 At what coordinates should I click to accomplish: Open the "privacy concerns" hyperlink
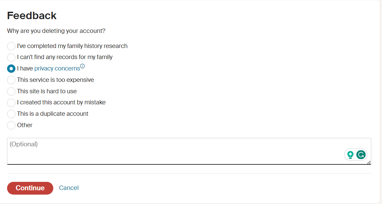[57, 69]
